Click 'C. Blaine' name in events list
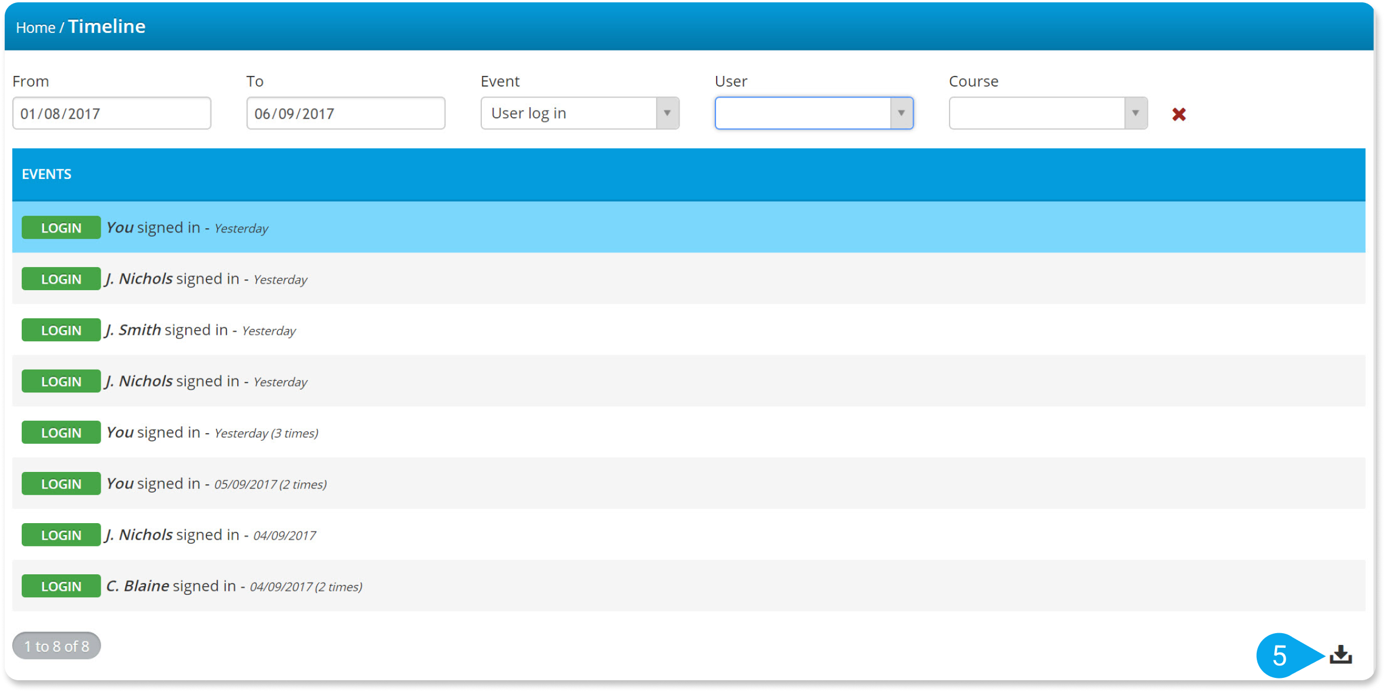The height and width of the screenshot is (692, 1385). coord(138,586)
